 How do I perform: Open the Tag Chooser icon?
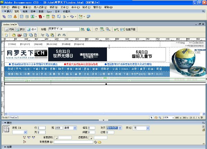[x=88, y=17]
